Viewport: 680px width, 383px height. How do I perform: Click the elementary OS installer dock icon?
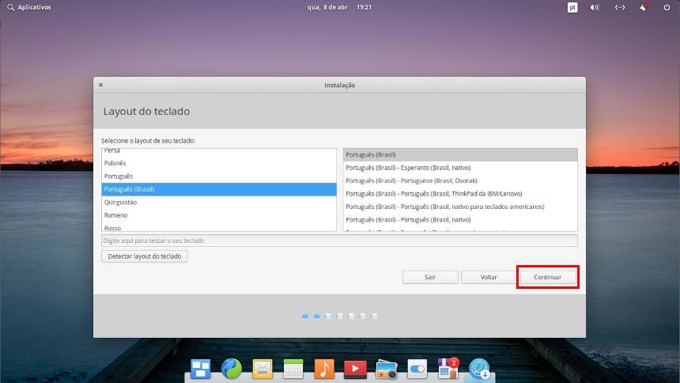click(480, 369)
